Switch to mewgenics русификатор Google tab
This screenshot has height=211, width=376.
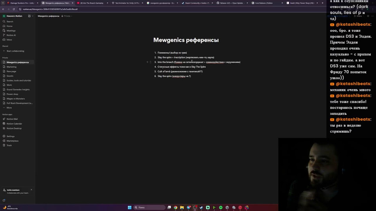click(162, 3)
